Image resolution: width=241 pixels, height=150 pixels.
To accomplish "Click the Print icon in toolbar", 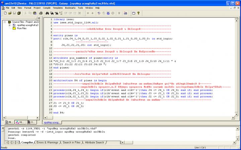I will [41, 13].
